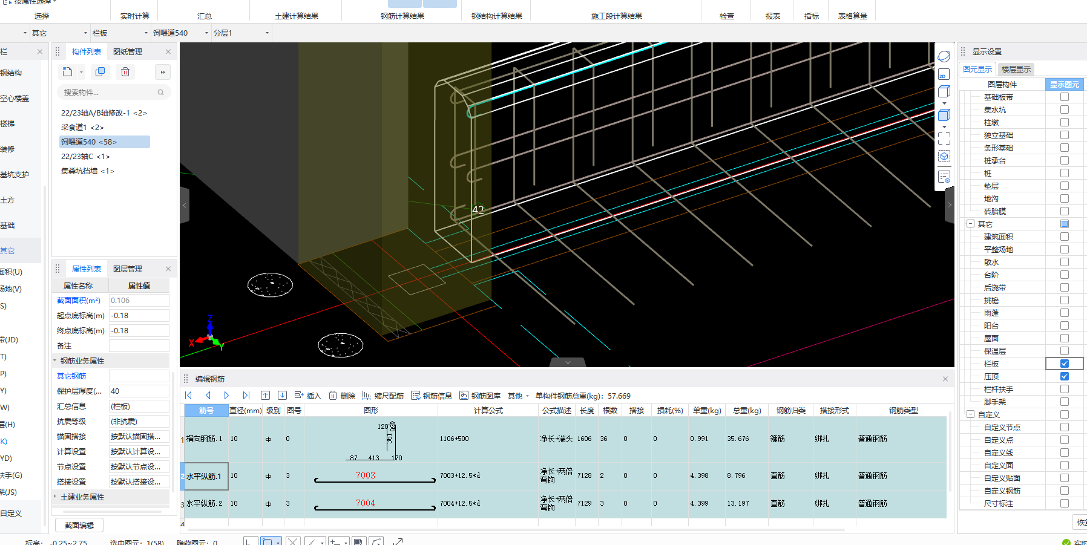Open 钢筋图库 rebar shape library
The height and width of the screenshot is (545, 1087).
click(x=480, y=396)
